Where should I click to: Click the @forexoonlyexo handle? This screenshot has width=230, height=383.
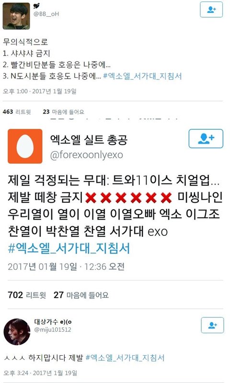pyautogui.click(x=86, y=155)
